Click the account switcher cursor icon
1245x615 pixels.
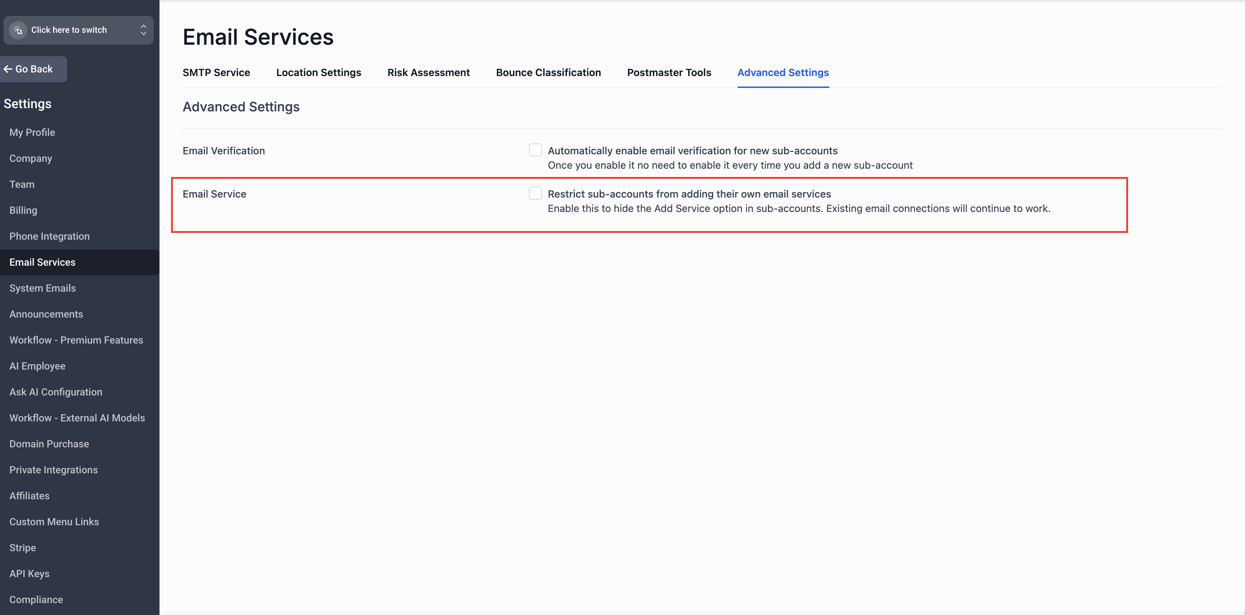[18, 30]
